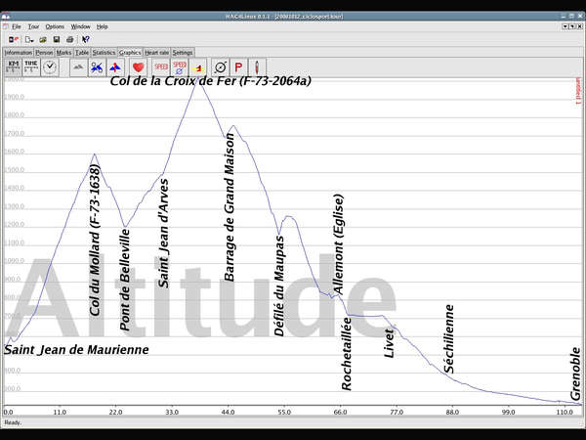Click the 110.0 x-axis value
The image size is (586, 440).
click(x=565, y=413)
